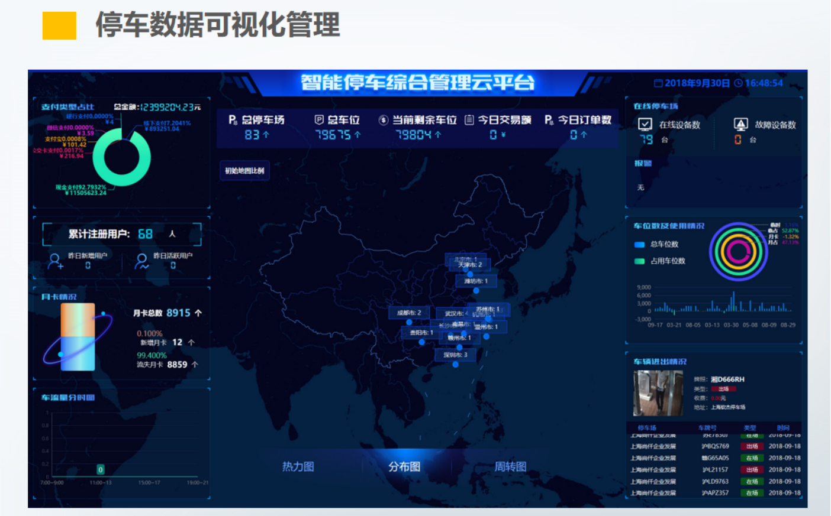The height and width of the screenshot is (516, 831).
Task: Click the 昨日新增用户 add-user icon
Action: pos(55,261)
